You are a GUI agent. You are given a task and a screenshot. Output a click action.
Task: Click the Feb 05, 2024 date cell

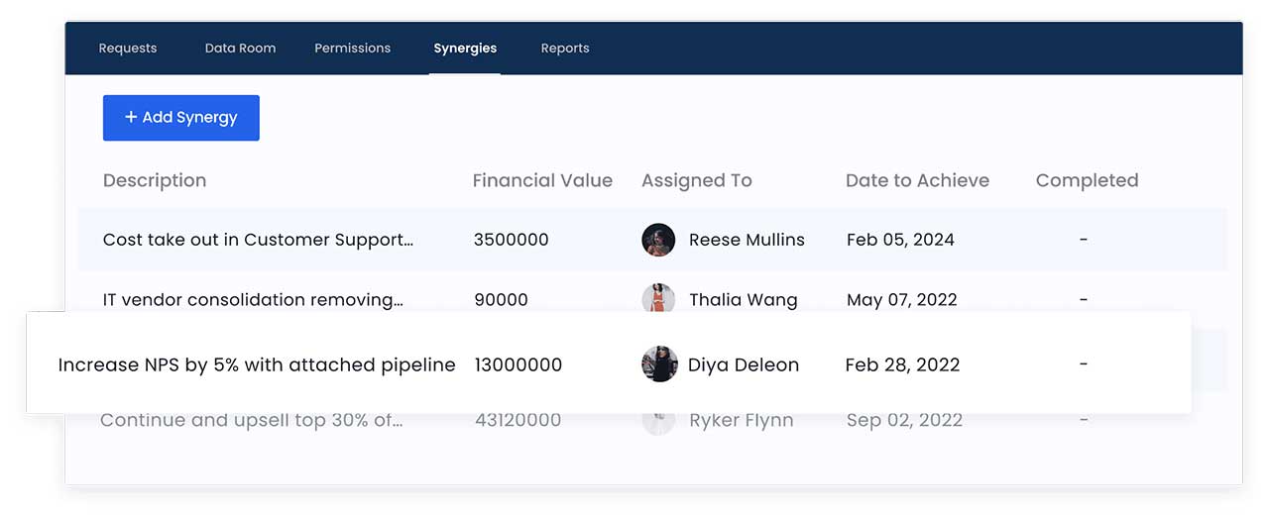click(900, 240)
